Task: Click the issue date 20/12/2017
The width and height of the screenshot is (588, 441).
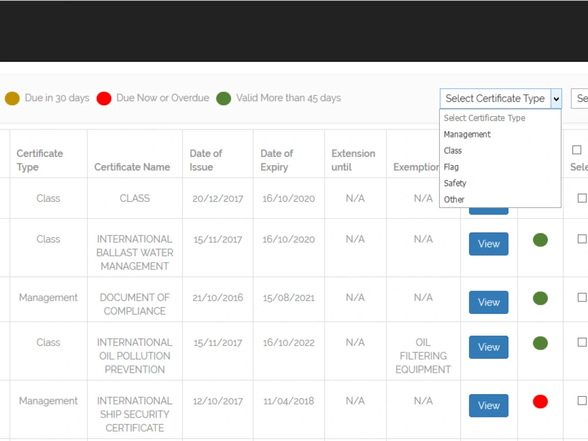Action: click(x=218, y=198)
